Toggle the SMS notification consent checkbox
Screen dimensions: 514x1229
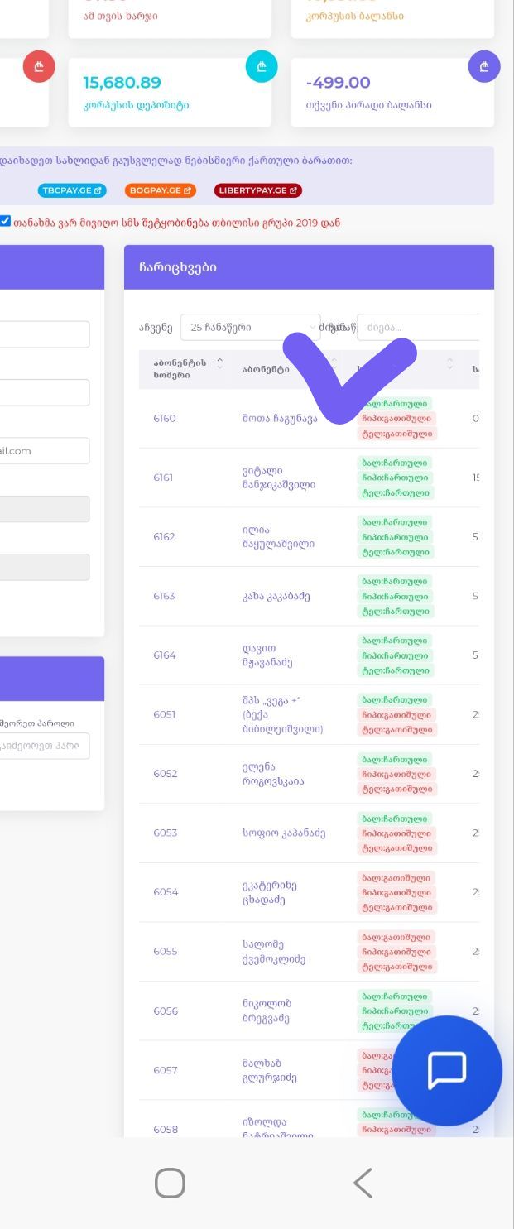(x=6, y=222)
